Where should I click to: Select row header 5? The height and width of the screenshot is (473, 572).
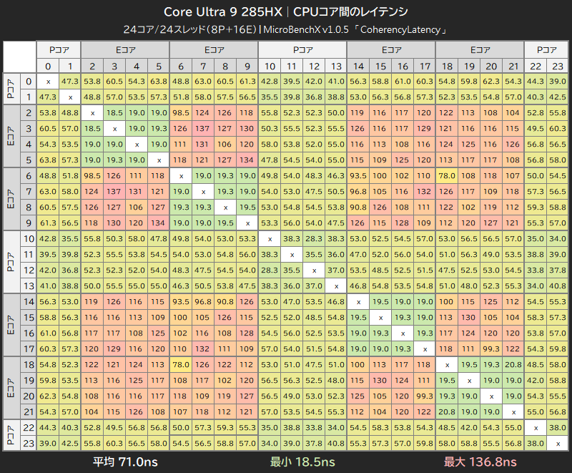click(28, 160)
